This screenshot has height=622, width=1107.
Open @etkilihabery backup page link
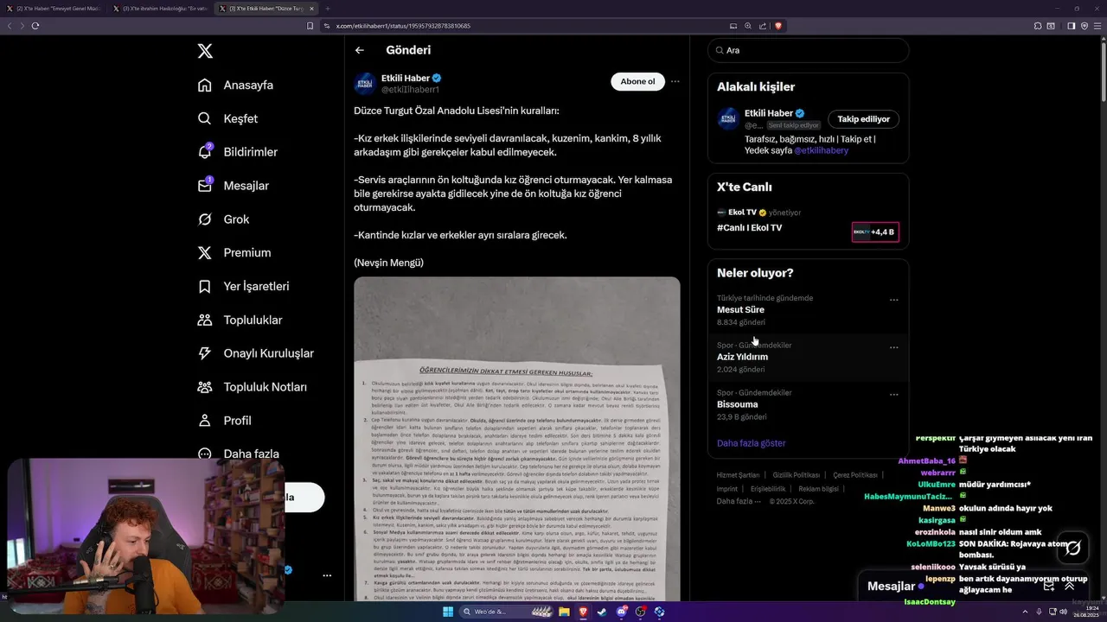pyautogui.click(x=821, y=150)
